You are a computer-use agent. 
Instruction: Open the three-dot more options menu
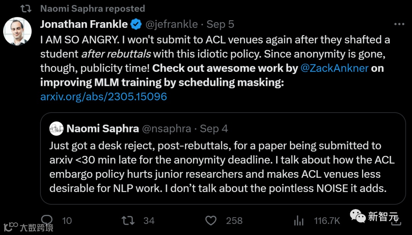pos(399,24)
